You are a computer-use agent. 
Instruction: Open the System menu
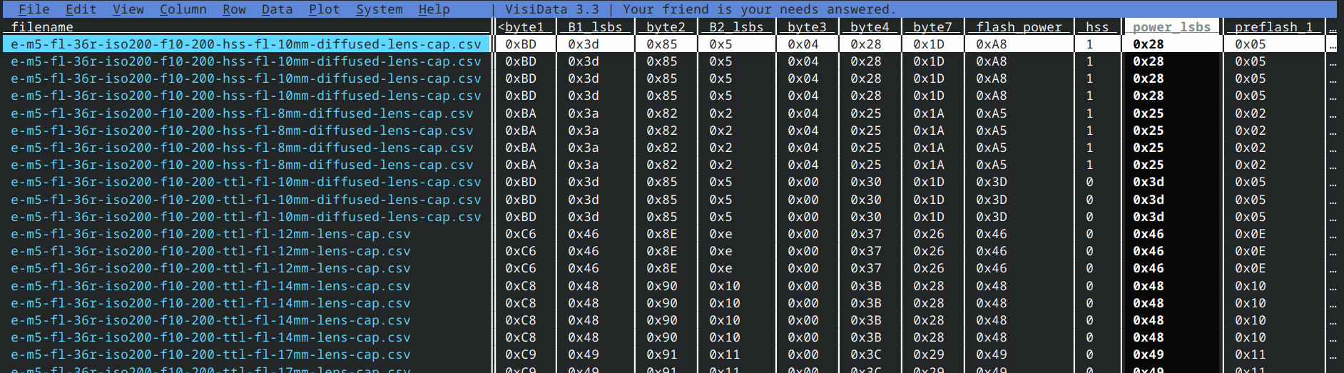click(379, 9)
